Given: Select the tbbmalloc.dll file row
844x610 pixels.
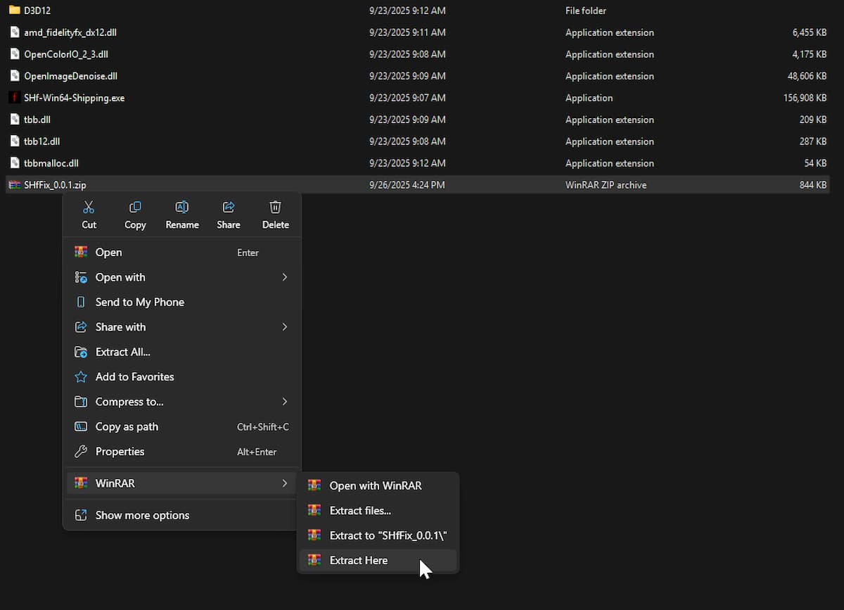Looking at the screenshot, I should (51, 163).
